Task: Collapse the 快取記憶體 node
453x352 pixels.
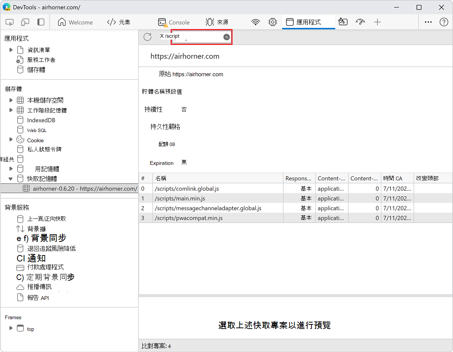Action: 11,179
